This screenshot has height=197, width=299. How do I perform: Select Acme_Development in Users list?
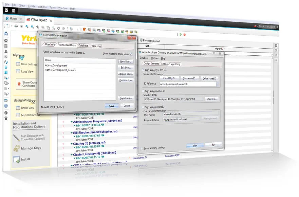click(56, 66)
